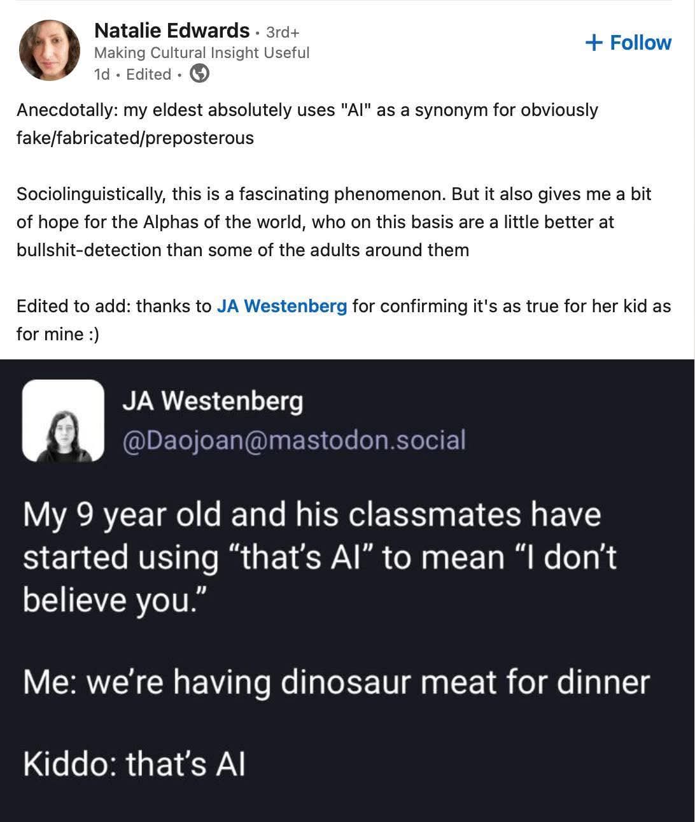695x822 pixels.
Task: Click the globe public visibility icon
Action: [x=200, y=74]
